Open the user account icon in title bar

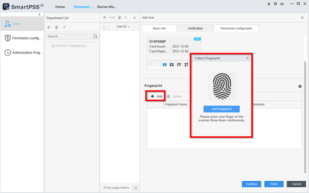coord(268,4)
